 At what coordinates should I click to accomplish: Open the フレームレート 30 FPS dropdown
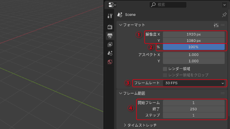pos(193,83)
